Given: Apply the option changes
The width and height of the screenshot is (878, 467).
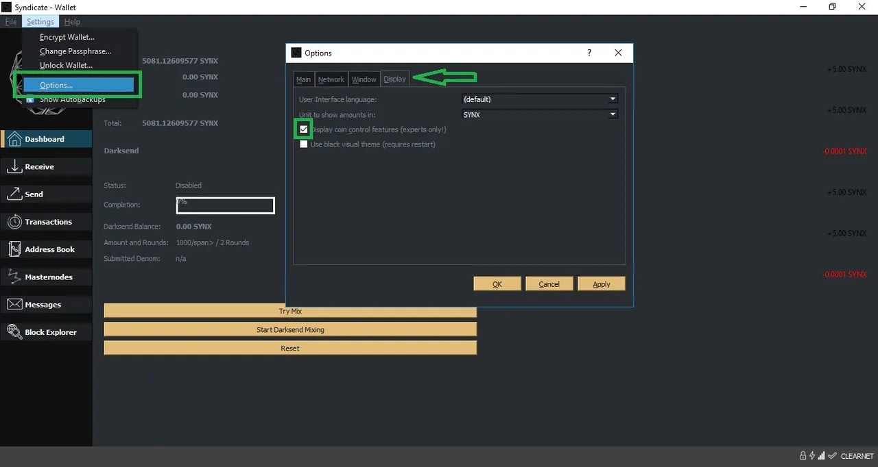Looking at the screenshot, I should click(x=602, y=284).
